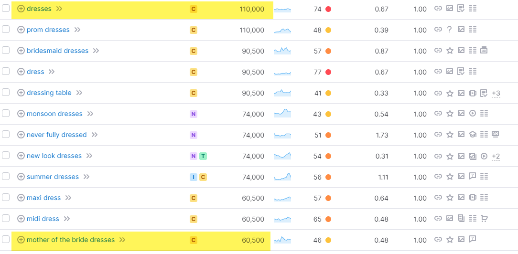
Task: Expand midi dress double chevron
Action: [x=67, y=219]
